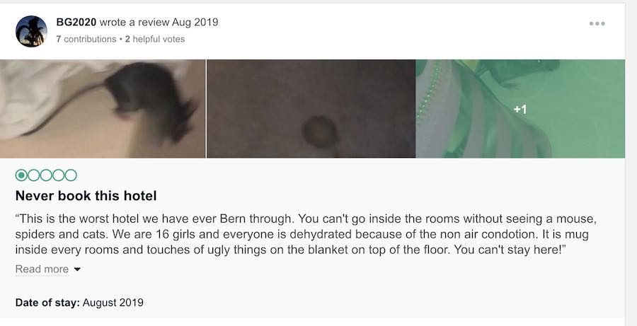This screenshot has width=637, height=326.
Task: Click the first filled rating bubble
Action: [21, 175]
